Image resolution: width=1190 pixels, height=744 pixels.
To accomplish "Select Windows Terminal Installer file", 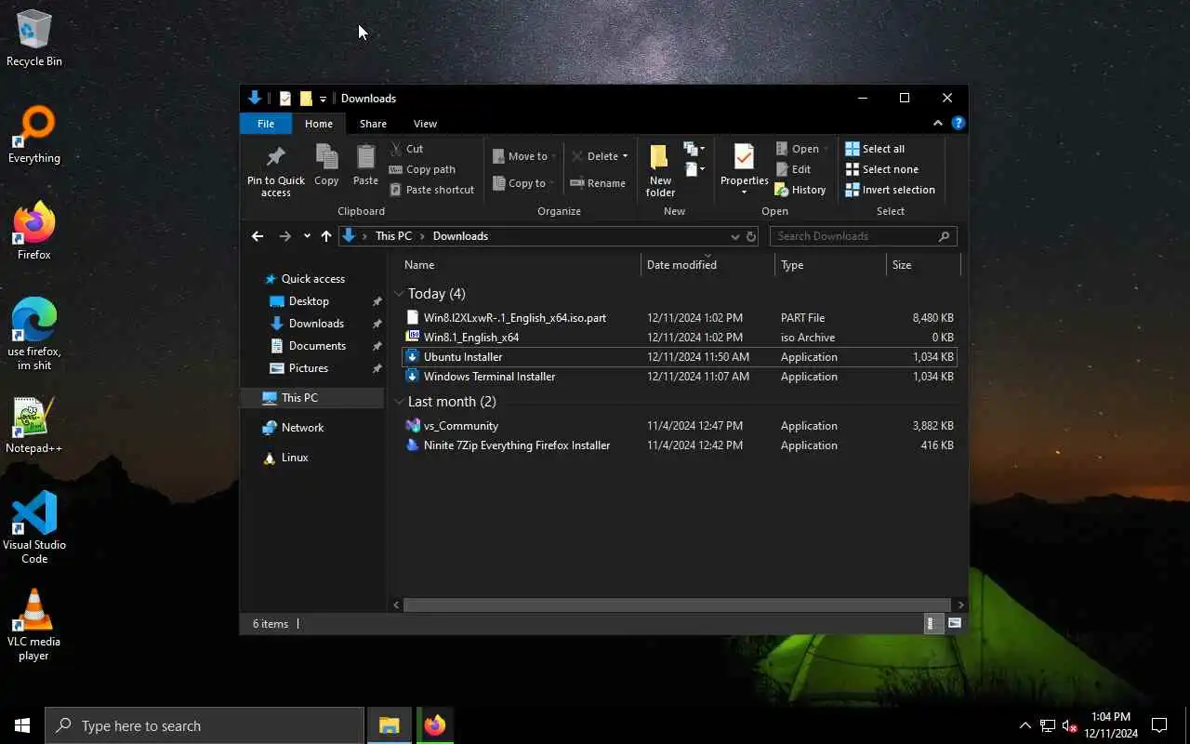I will [678, 377].
